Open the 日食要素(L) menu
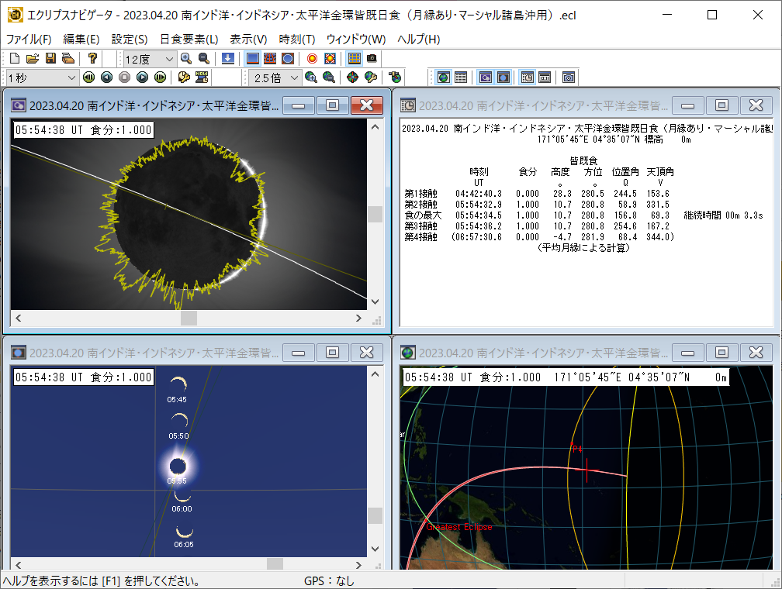Image resolution: width=782 pixels, height=589 pixels. 189,39
